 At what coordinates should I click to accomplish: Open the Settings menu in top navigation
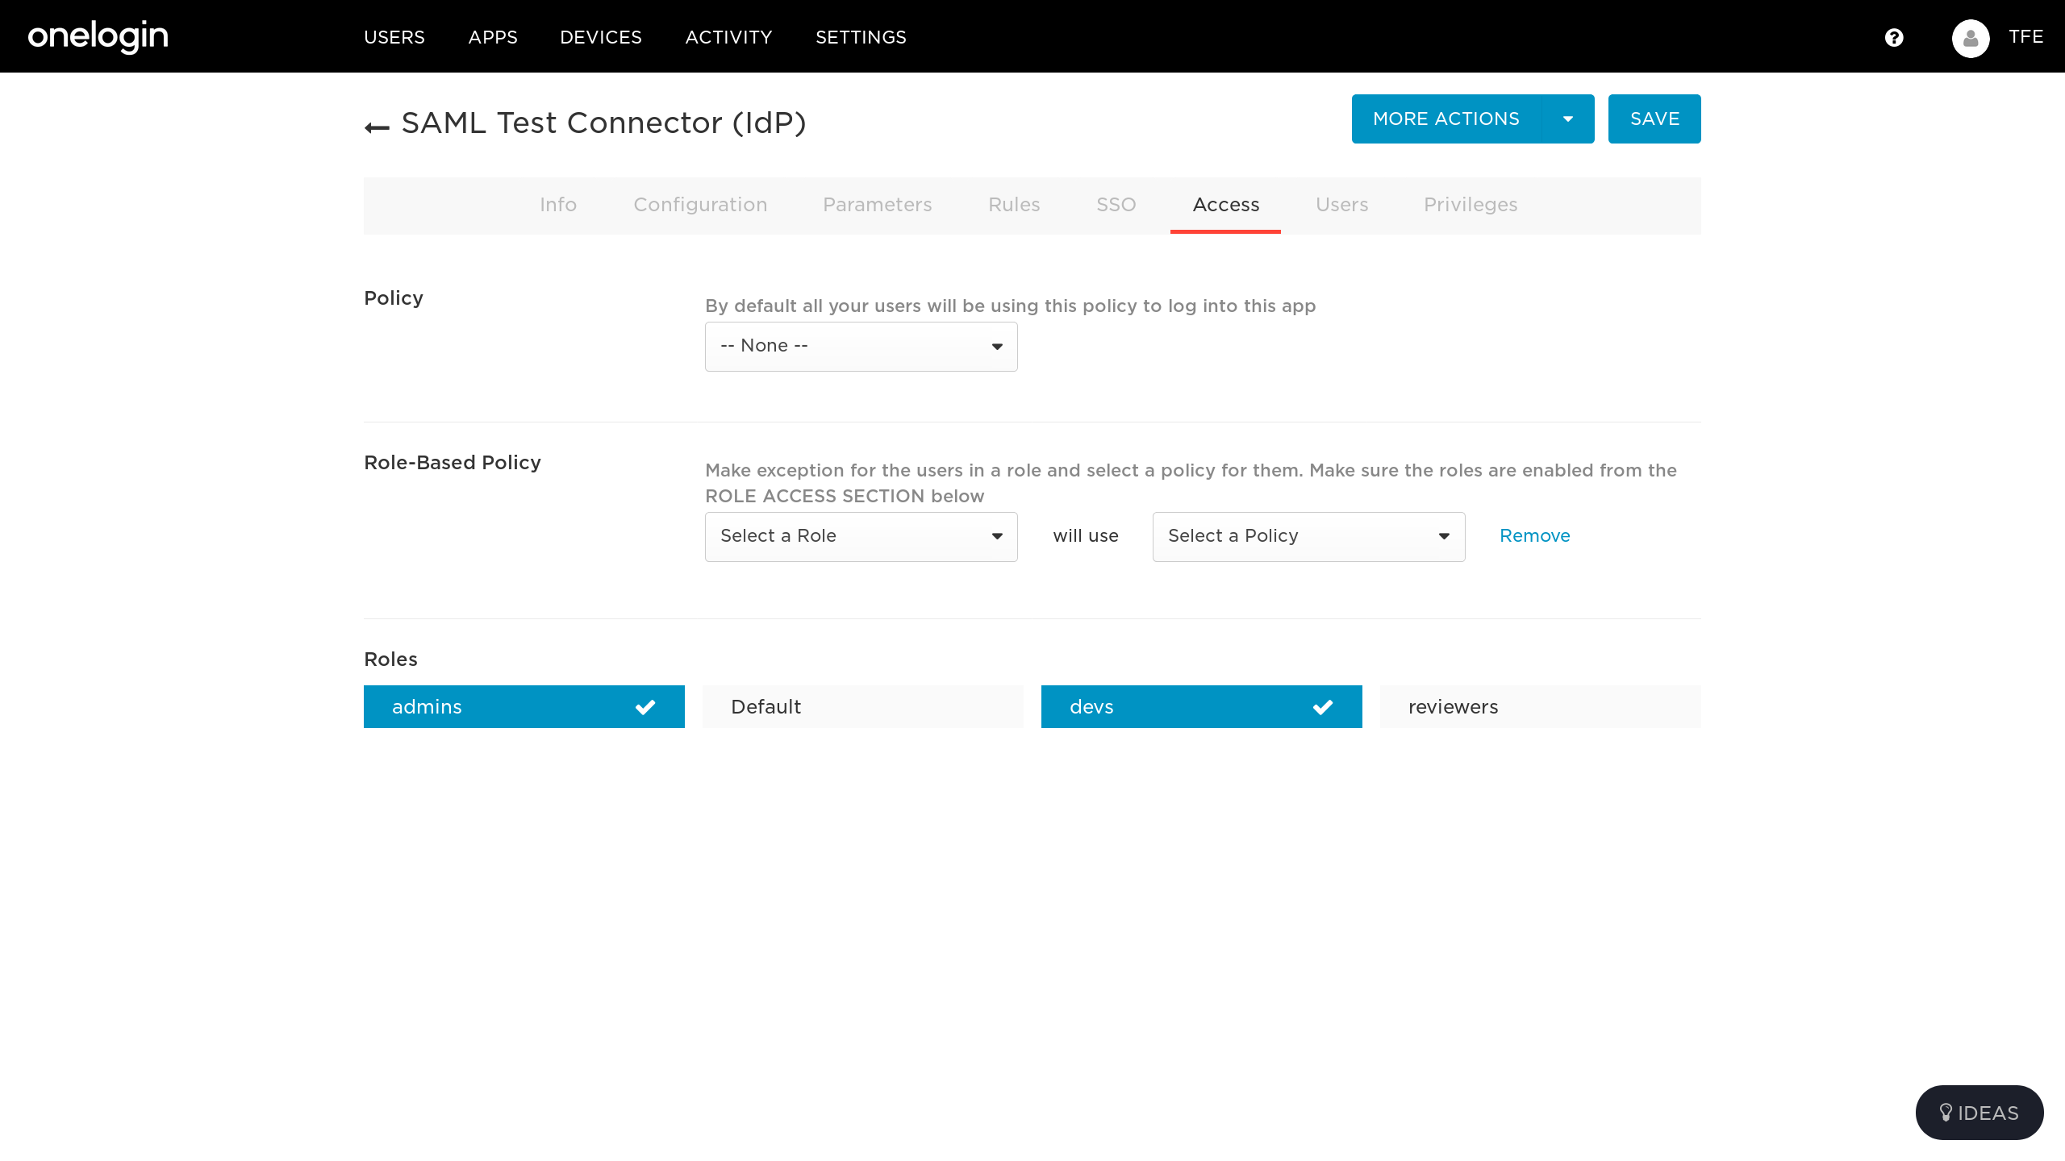click(x=861, y=37)
